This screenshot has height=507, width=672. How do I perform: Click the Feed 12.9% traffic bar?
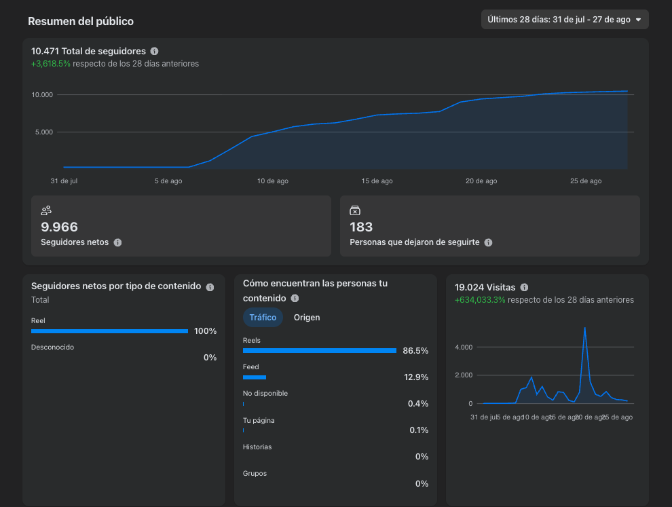coord(255,377)
